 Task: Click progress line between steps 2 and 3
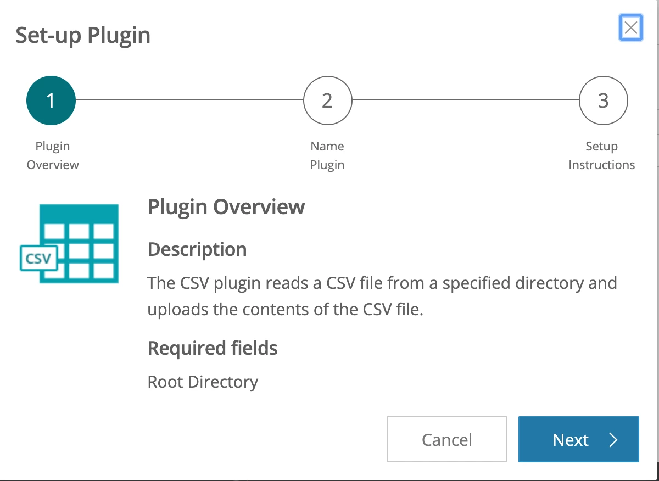pyautogui.click(x=466, y=100)
